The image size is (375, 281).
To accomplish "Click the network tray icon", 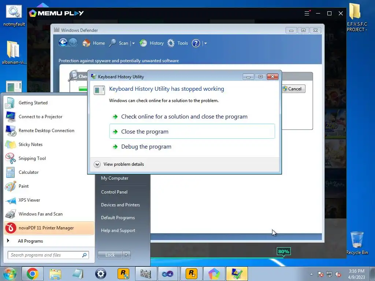I will point(329,274).
